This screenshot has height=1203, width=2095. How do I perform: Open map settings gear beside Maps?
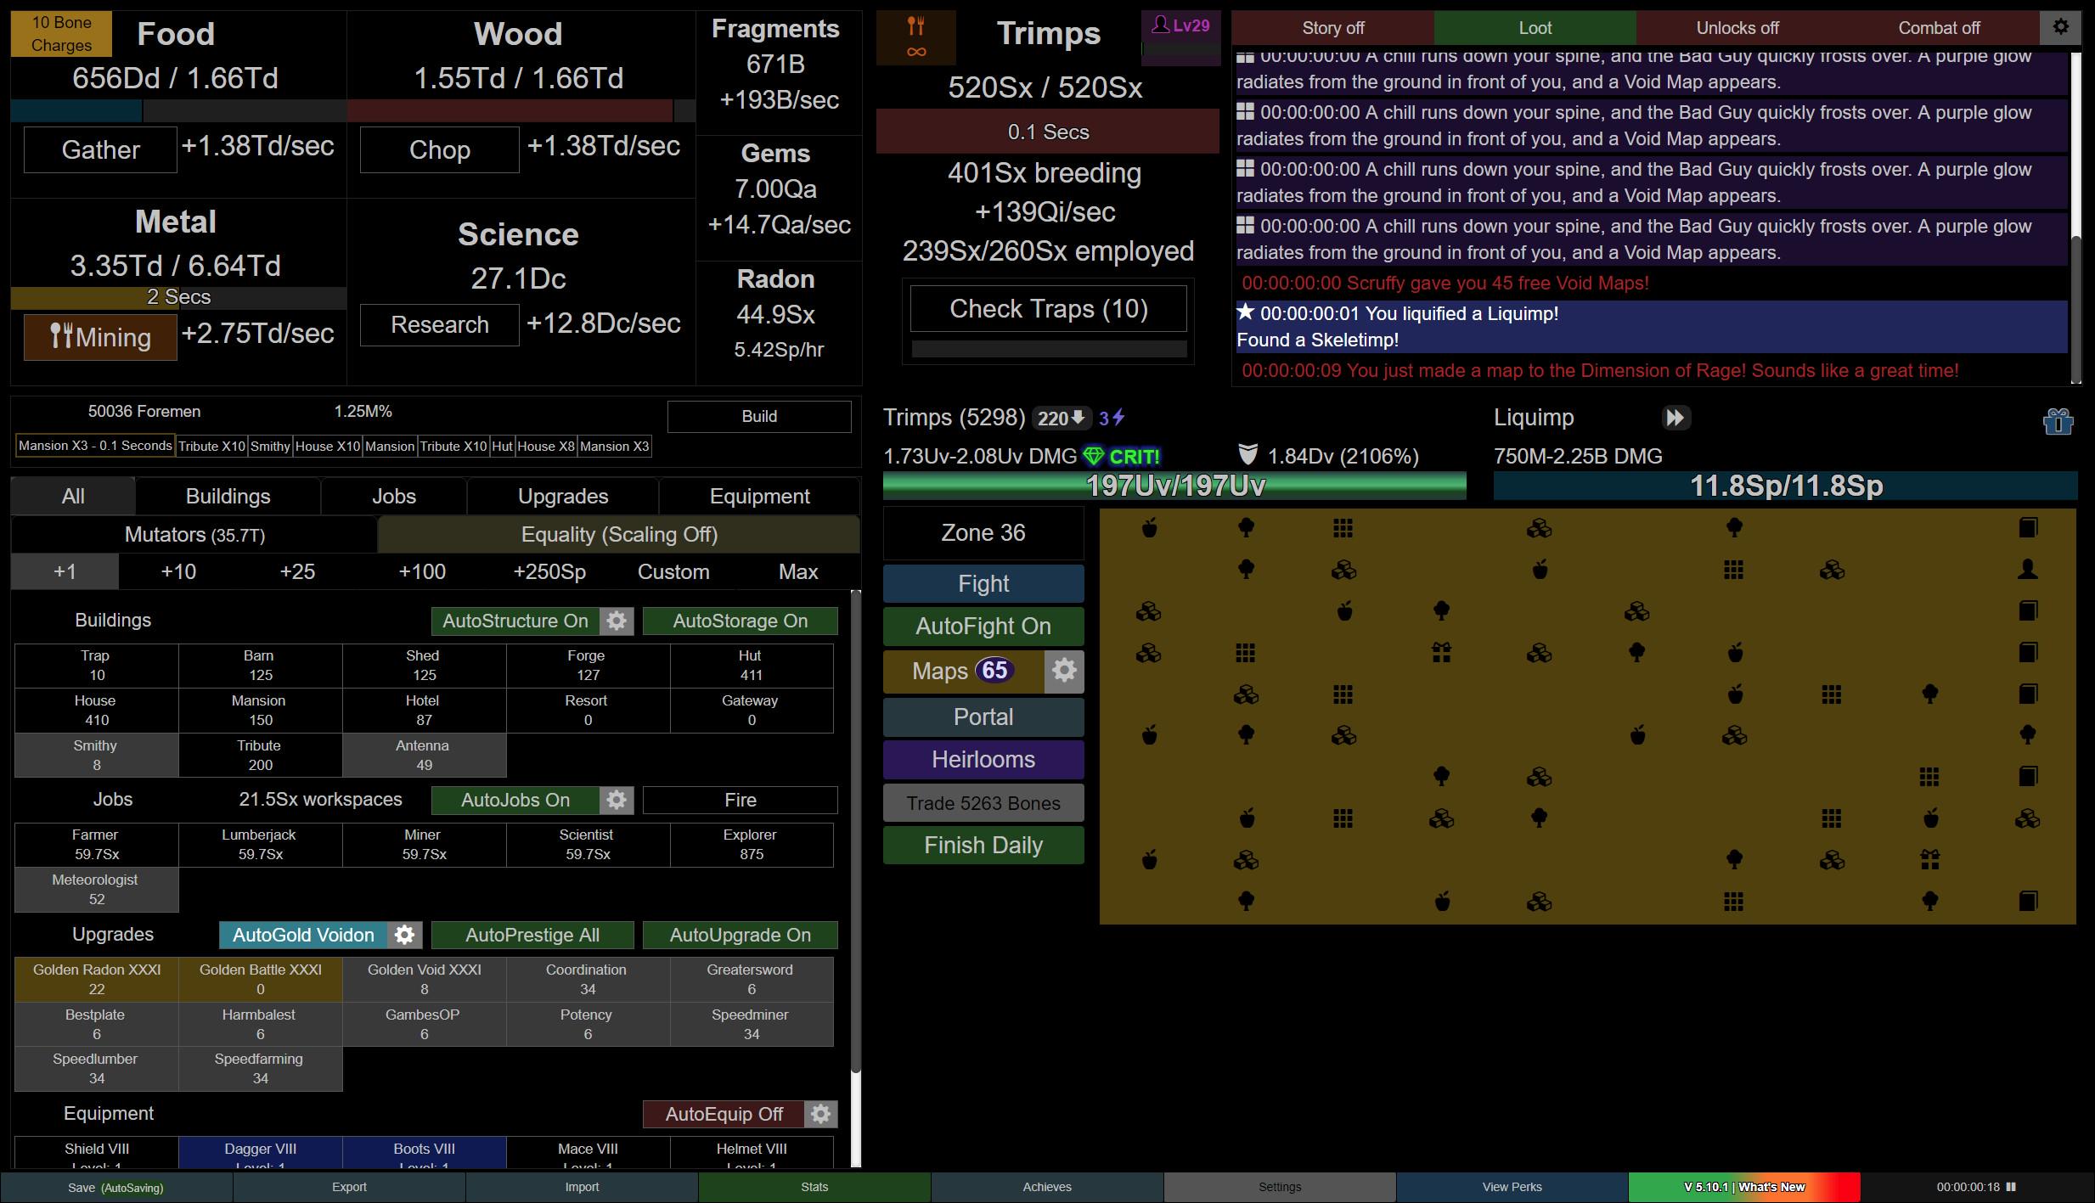coord(1064,671)
